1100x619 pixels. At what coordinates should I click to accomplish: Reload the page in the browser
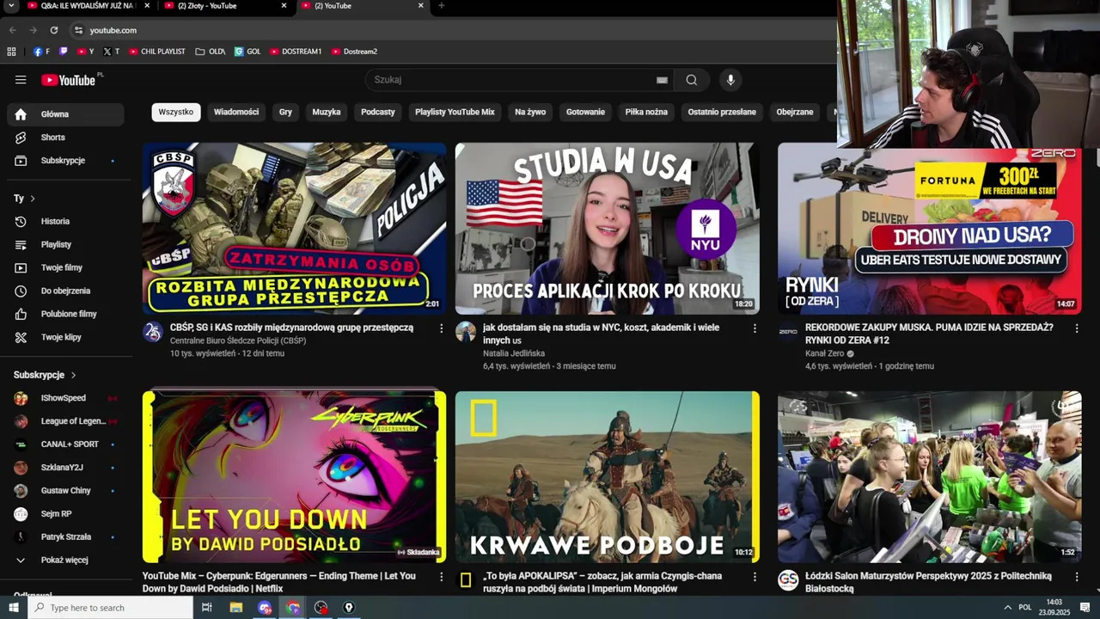point(53,30)
